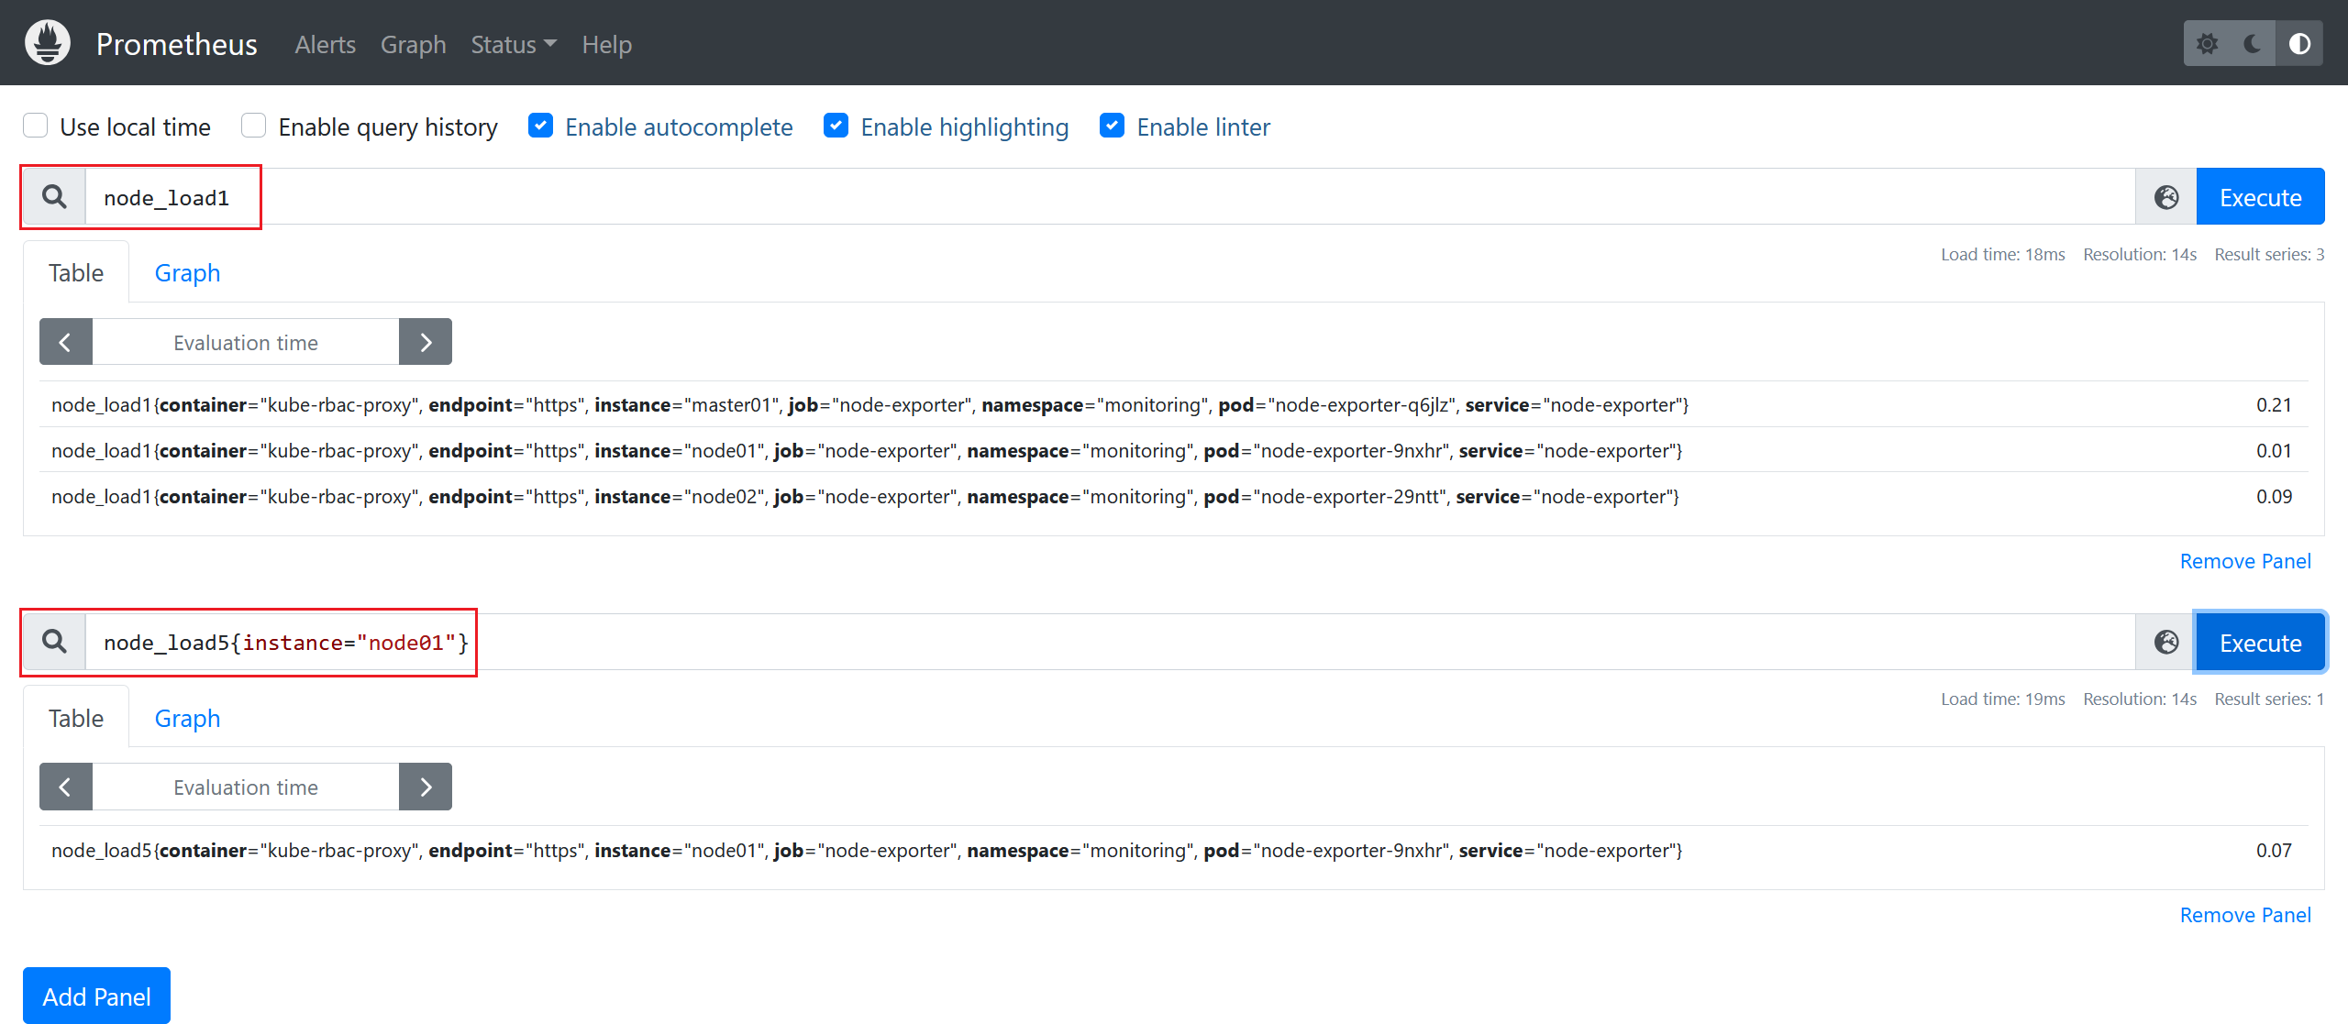This screenshot has height=1024, width=2348.
Task: Focus the node_load1 expression input
Action: 1110,197
